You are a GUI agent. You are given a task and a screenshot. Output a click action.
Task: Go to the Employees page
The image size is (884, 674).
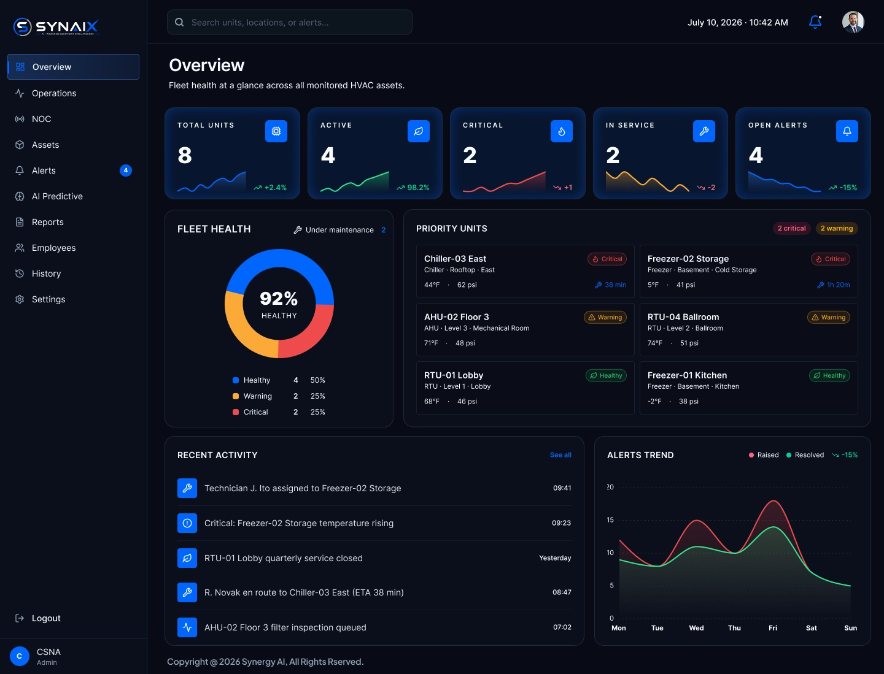click(73, 248)
